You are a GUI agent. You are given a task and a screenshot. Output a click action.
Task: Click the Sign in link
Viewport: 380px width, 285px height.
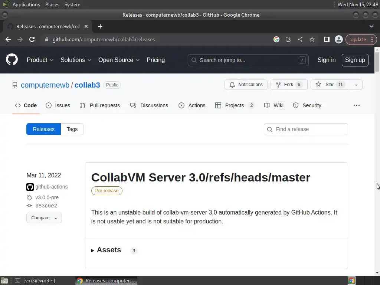click(x=327, y=60)
